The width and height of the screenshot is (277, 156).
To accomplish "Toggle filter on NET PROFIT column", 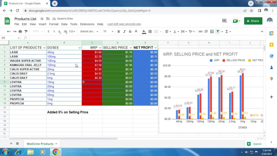I will coord(155,48).
